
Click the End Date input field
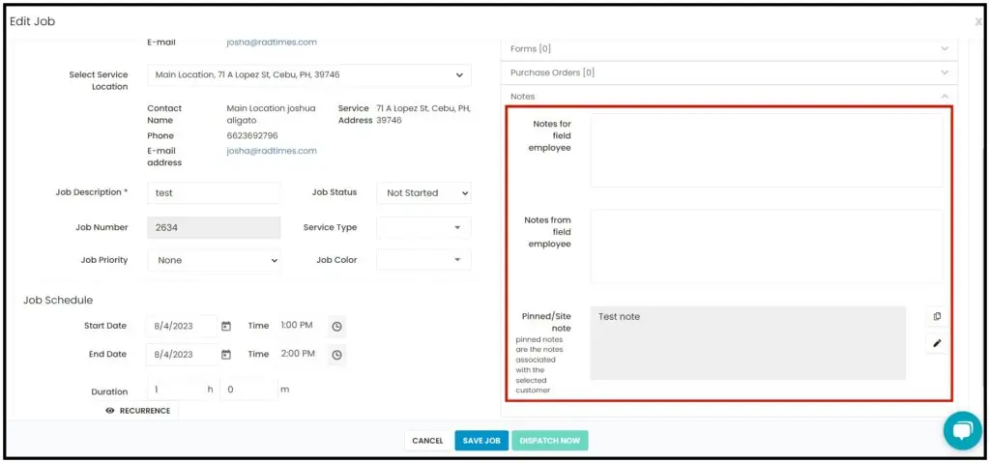(x=183, y=355)
